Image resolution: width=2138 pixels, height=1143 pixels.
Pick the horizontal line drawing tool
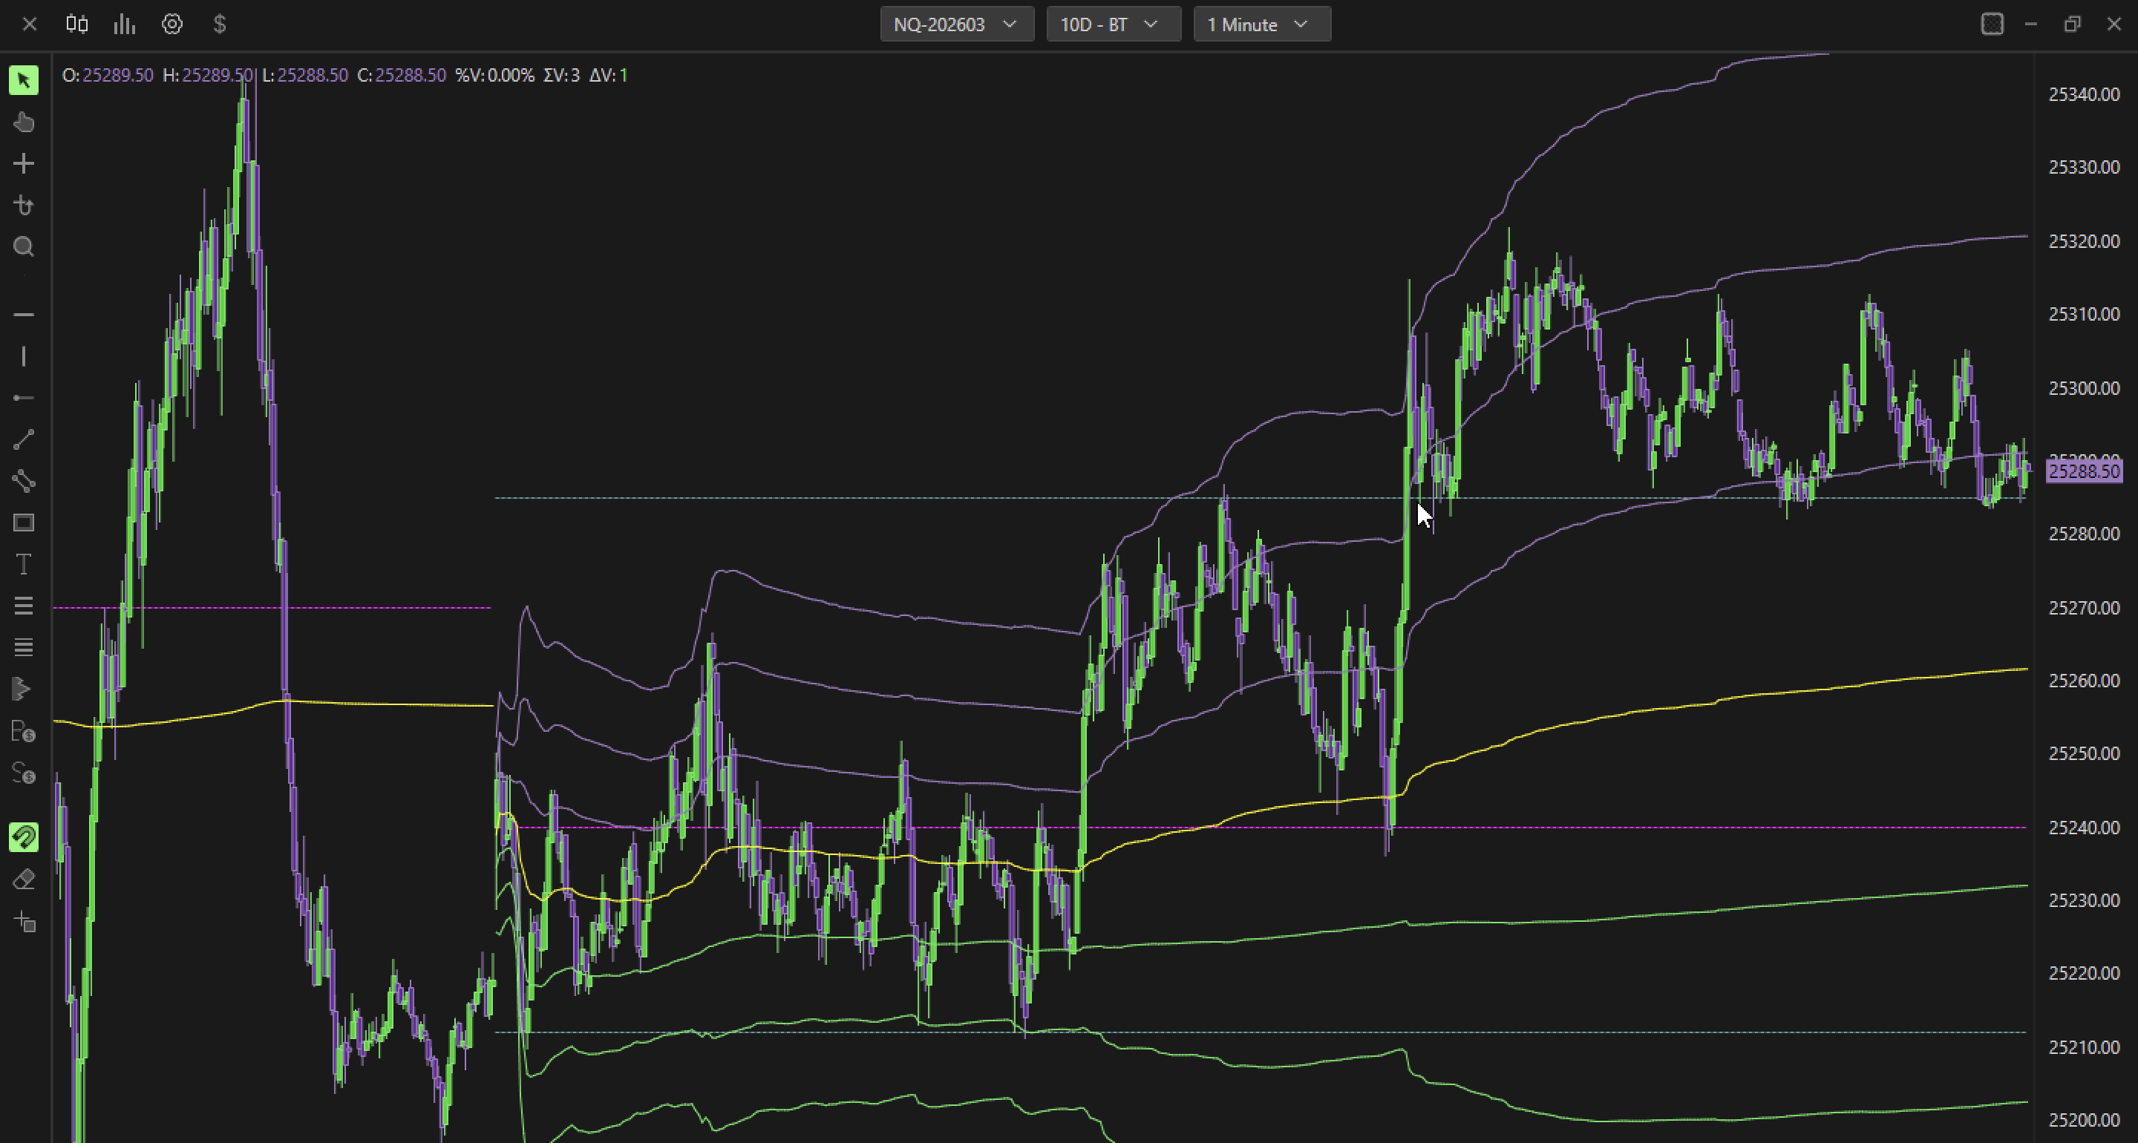[23, 315]
